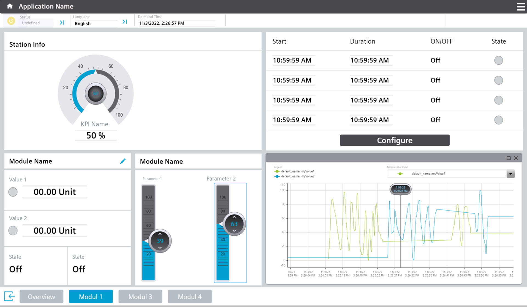Click the power status icon near Status Undefined
The width and height of the screenshot is (527, 307).
click(11, 20)
